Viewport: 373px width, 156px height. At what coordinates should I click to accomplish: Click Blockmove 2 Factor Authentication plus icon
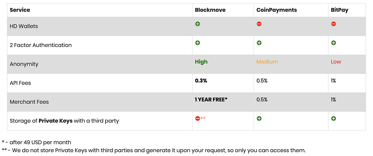click(197, 43)
